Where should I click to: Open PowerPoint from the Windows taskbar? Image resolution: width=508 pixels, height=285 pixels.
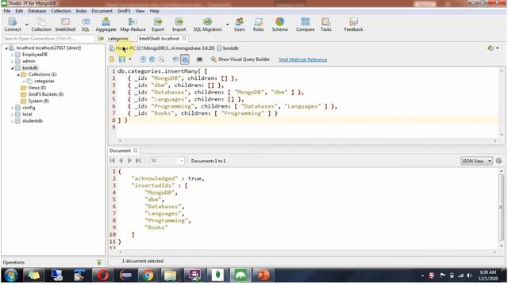click(x=263, y=275)
